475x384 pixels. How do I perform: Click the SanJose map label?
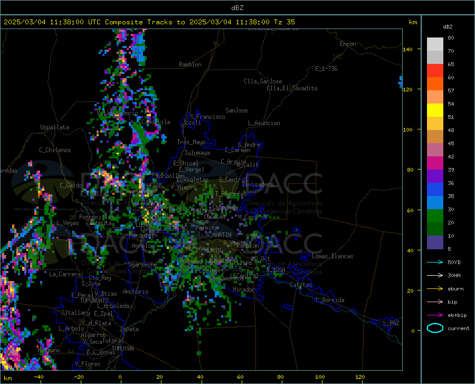pos(236,110)
